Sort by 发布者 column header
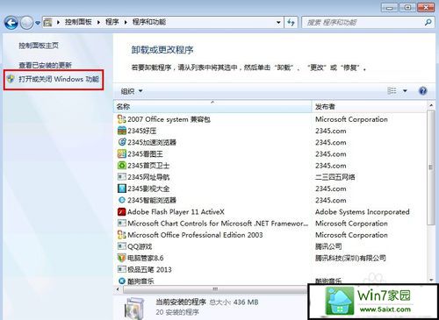 [370, 107]
